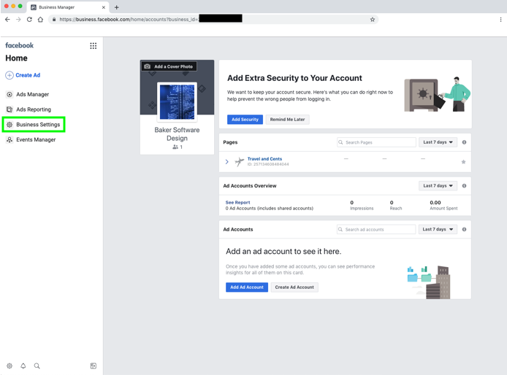Open the browser three-dot menu
The height and width of the screenshot is (375, 507).
(500, 20)
